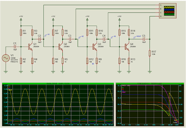Click the R17 reference label
186x128 pixels.
click(x=154, y=52)
